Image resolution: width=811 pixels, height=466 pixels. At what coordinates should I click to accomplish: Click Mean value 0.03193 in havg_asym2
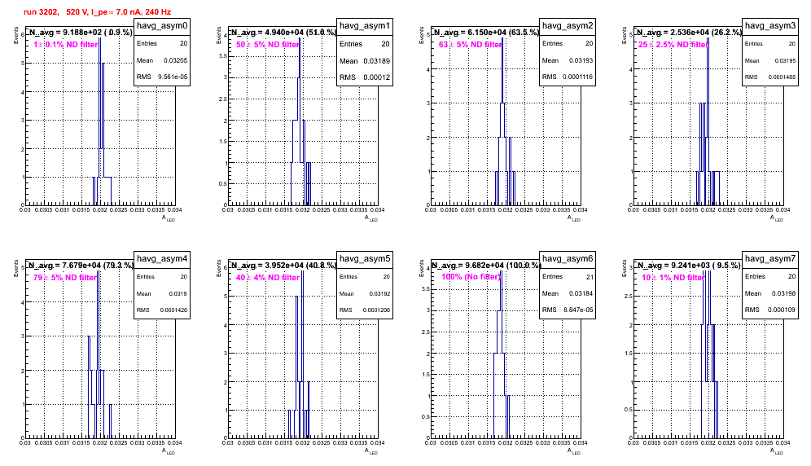point(581,60)
